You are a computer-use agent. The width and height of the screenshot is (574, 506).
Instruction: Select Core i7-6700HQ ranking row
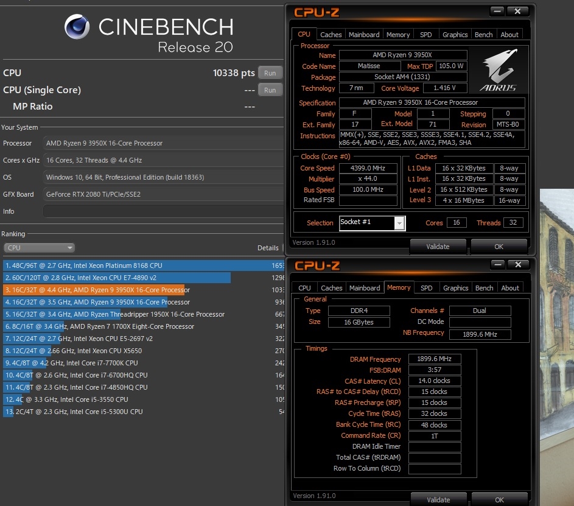[x=144, y=375]
